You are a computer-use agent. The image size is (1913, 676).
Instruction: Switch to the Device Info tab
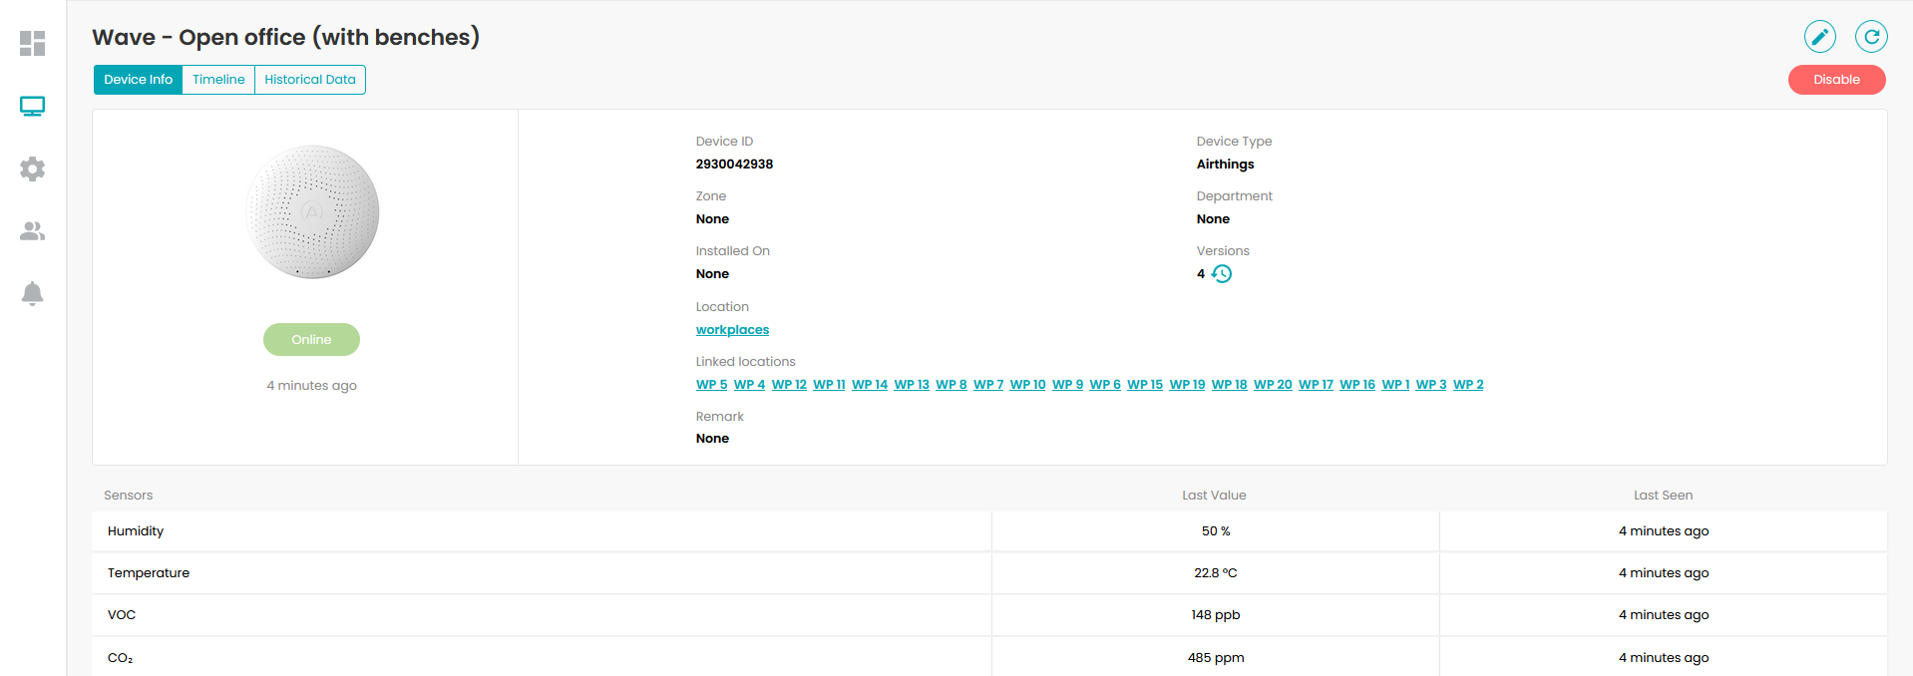coord(138,80)
